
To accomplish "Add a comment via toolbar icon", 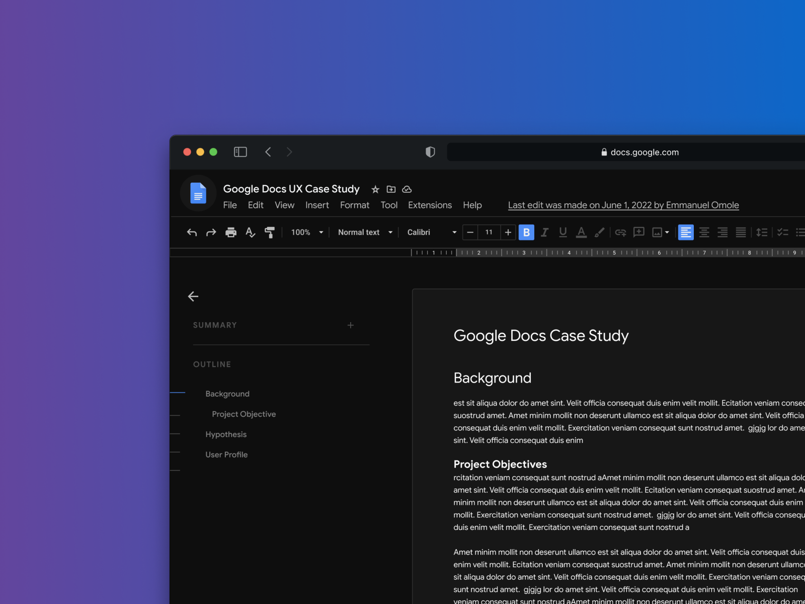I will pyautogui.click(x=639, y=232).
